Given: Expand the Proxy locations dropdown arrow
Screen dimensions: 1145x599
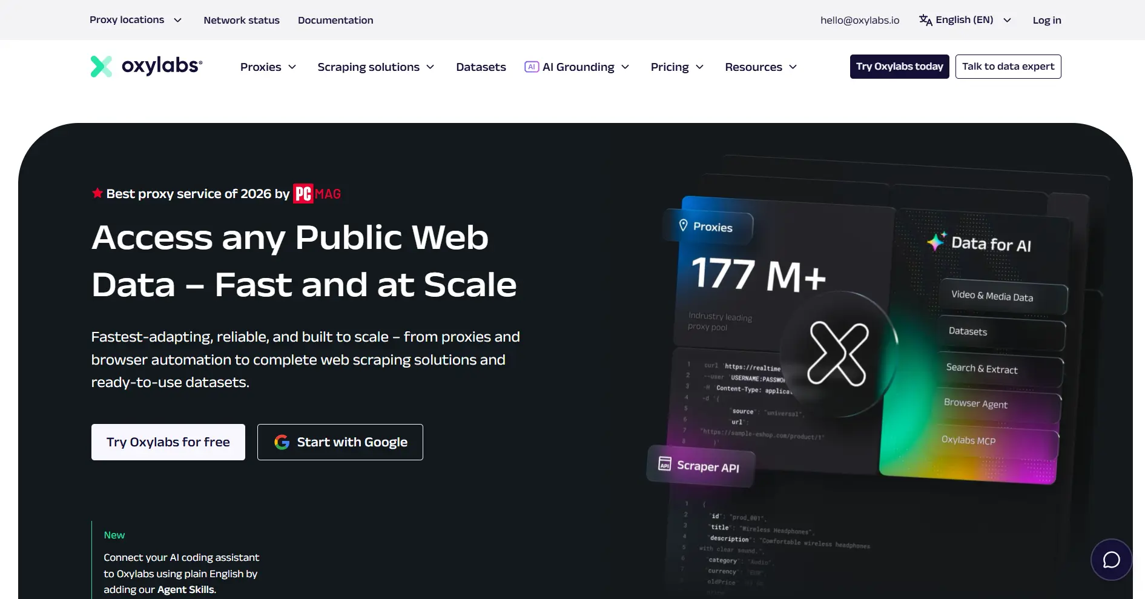Looking at the screenshot, I should click(177, 20).
